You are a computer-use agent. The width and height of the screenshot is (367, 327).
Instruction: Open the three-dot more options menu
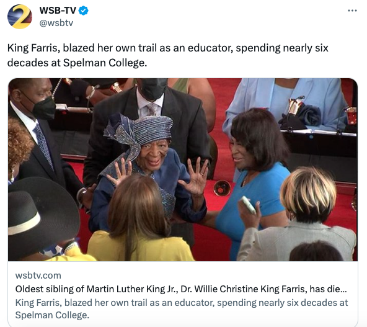tap(352, 11)
